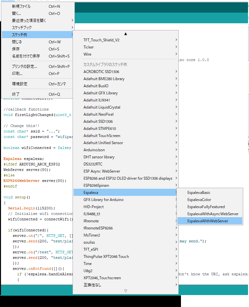Select IRremote examples entry
The width and height of the screenshot is (249, 307).
(x=126, y=221)
